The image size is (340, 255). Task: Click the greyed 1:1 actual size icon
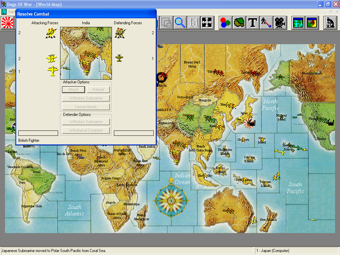(x=193, y=23)
